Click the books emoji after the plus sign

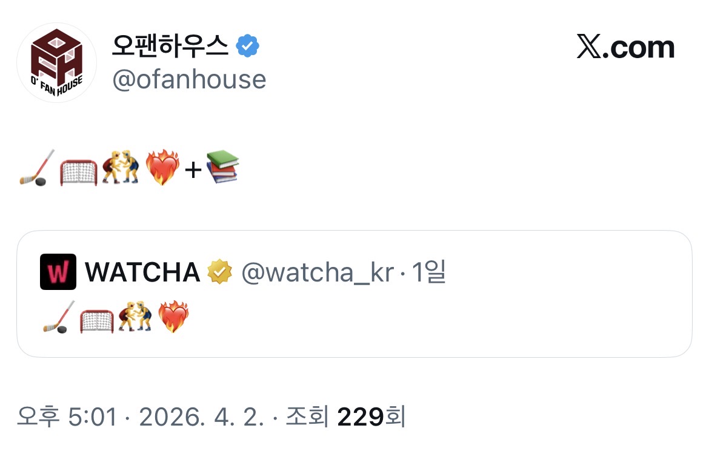point(222,167)
